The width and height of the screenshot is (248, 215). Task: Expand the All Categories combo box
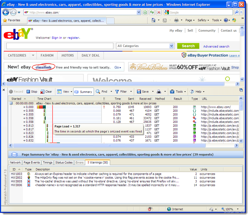(x=172, y=46)
